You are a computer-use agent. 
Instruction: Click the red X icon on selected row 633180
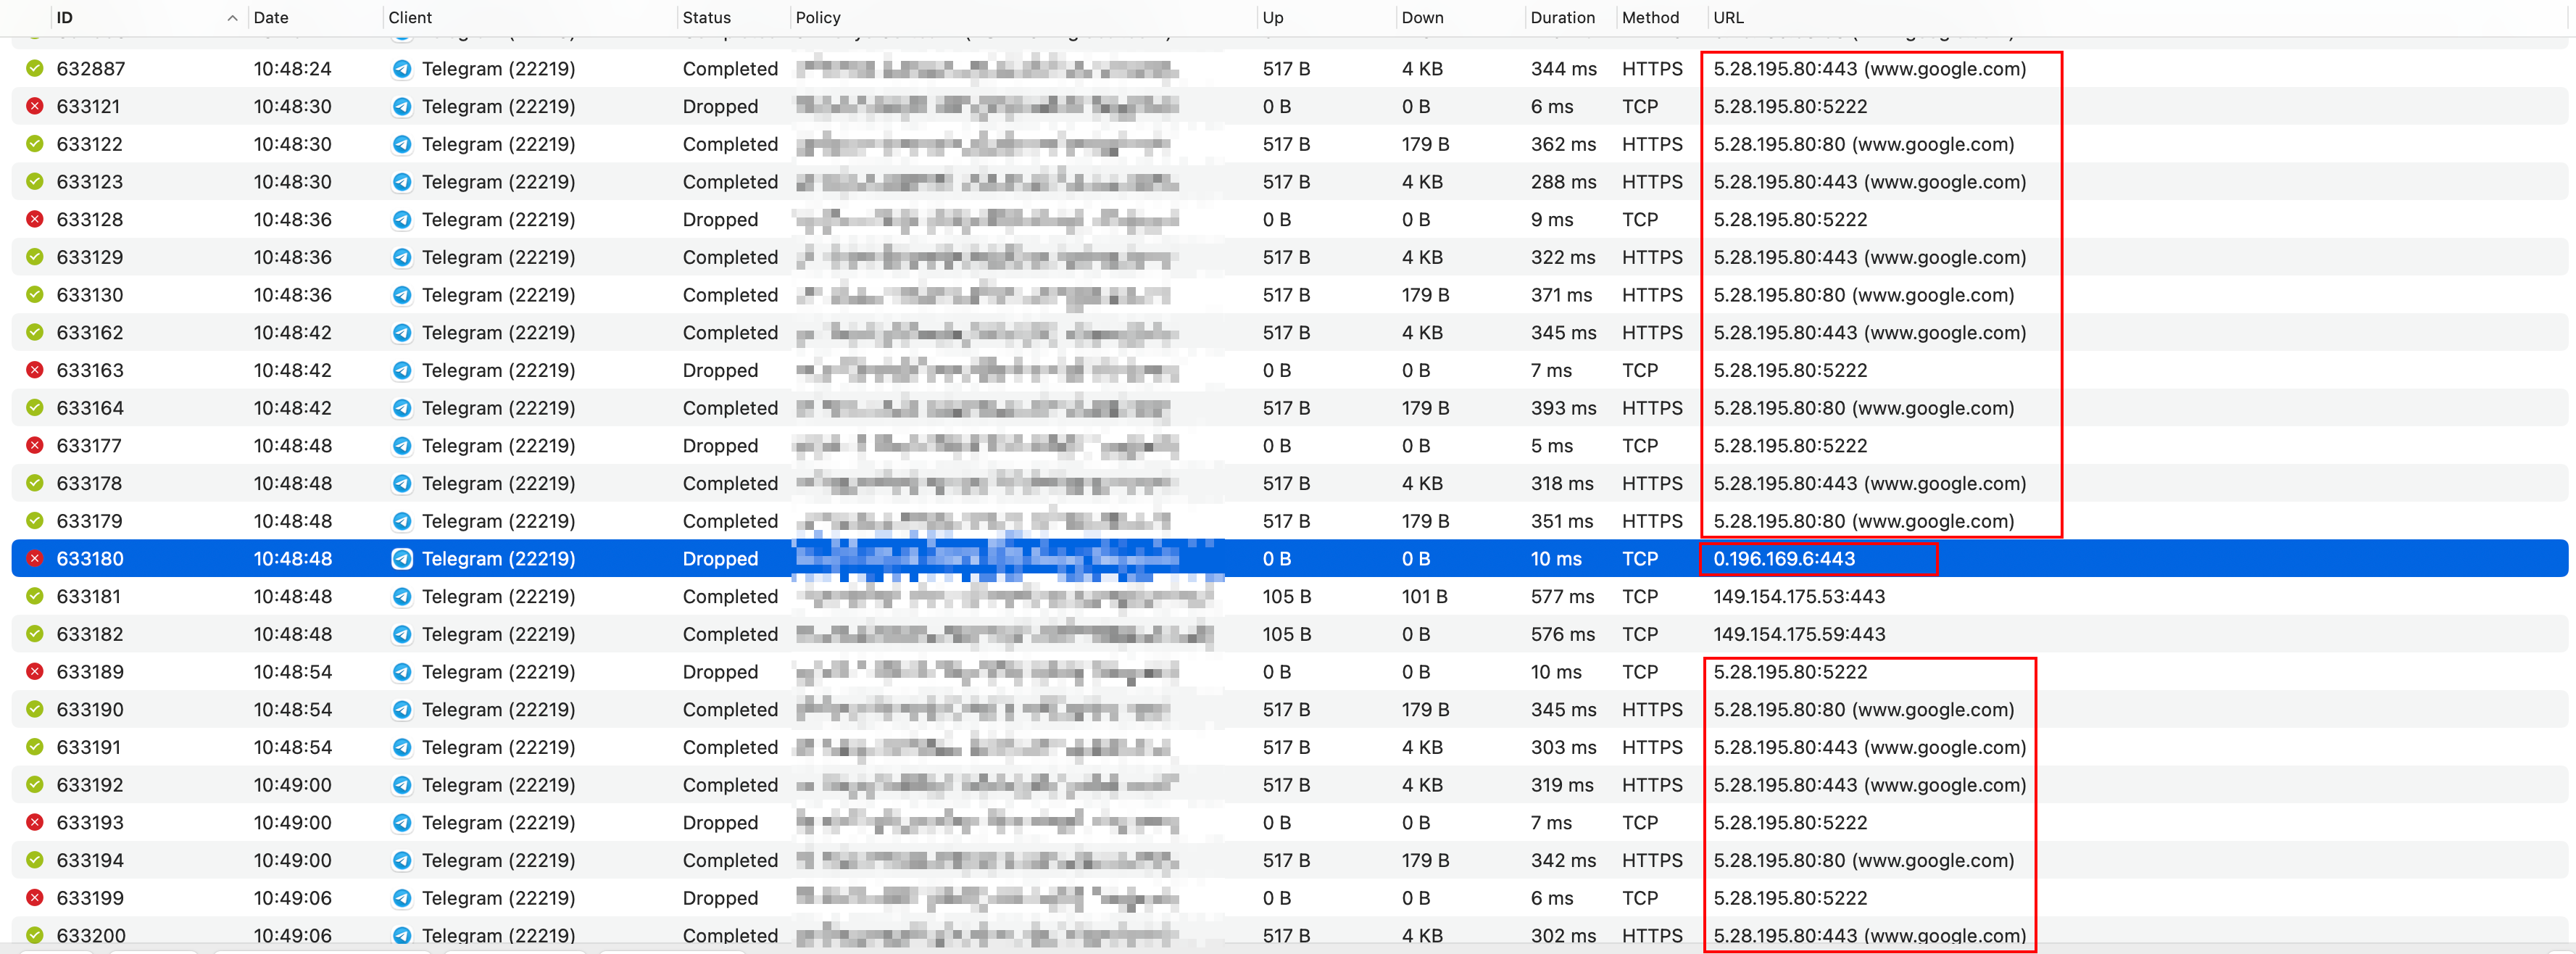35,559
